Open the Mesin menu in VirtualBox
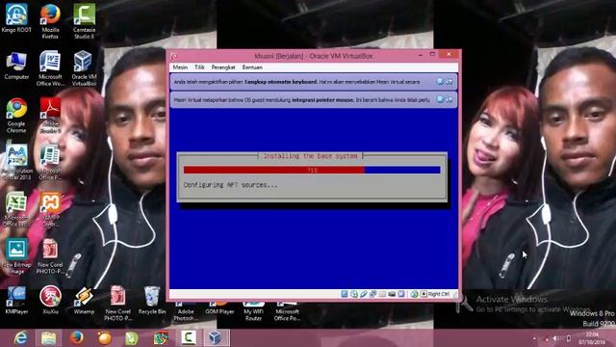 click(180, 67)
